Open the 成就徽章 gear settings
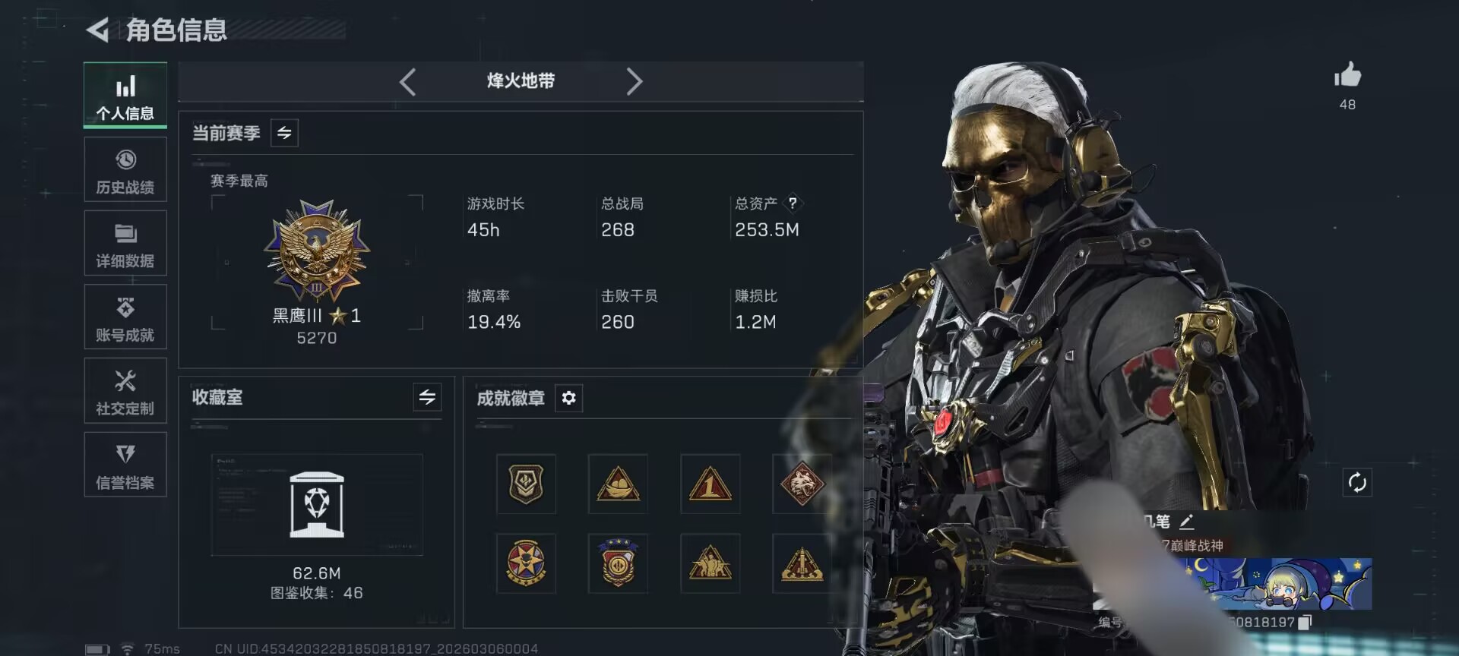 tap(568, 398)
